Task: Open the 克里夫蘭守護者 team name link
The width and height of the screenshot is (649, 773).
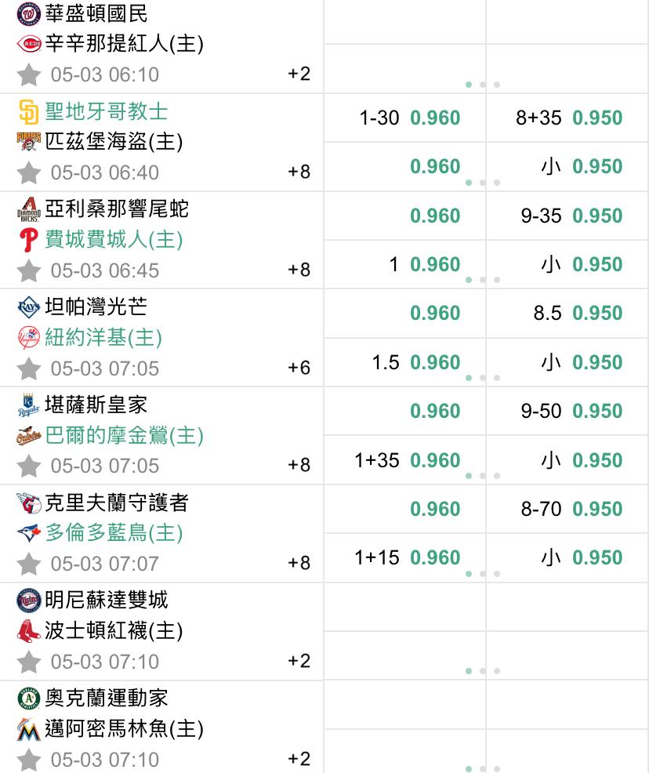Action: [117, 503]
